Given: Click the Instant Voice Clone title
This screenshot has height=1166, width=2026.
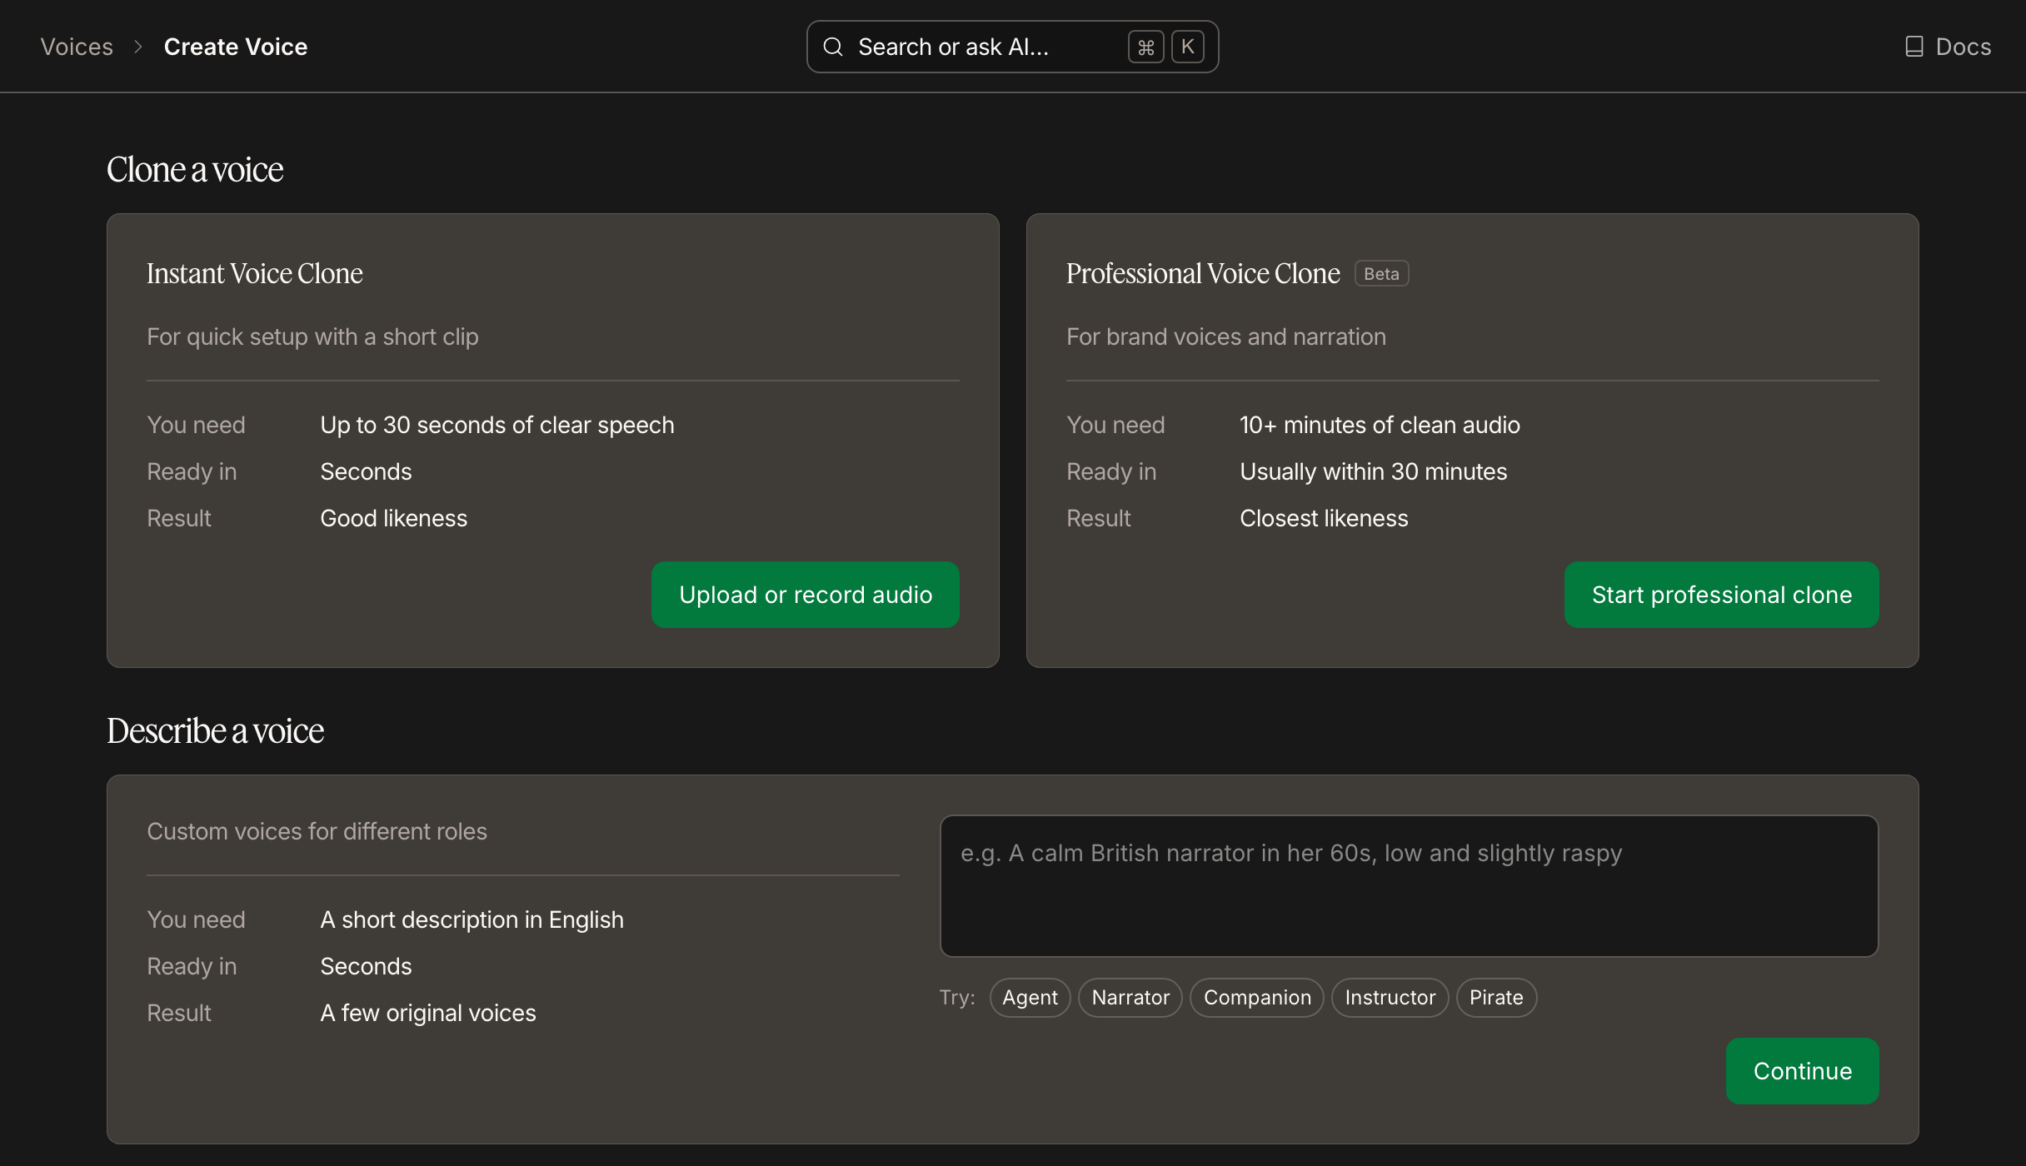Looking at the screenshot, I should [x=254, y=273].
